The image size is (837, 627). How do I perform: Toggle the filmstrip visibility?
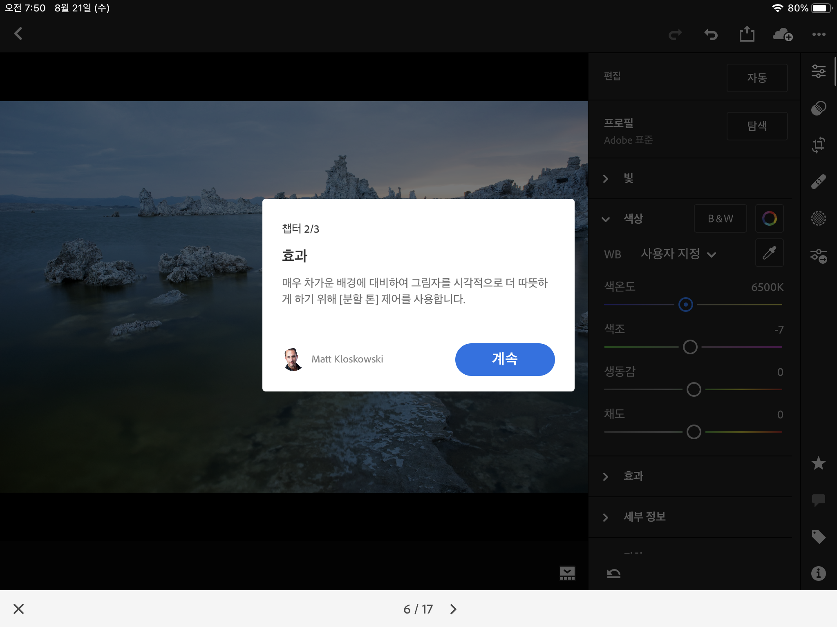click(567, 573)
